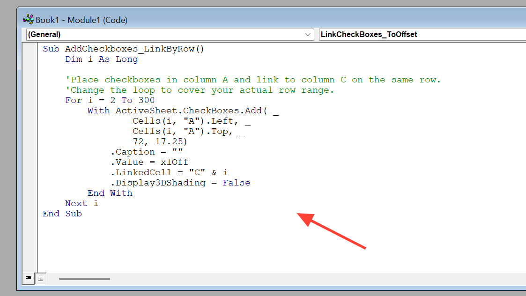Click the With ActiveSheet.CheckBoxes.Add line
The width and height of the screenshot is (526, 296).
pyautogui.click(x=183, y=110)
